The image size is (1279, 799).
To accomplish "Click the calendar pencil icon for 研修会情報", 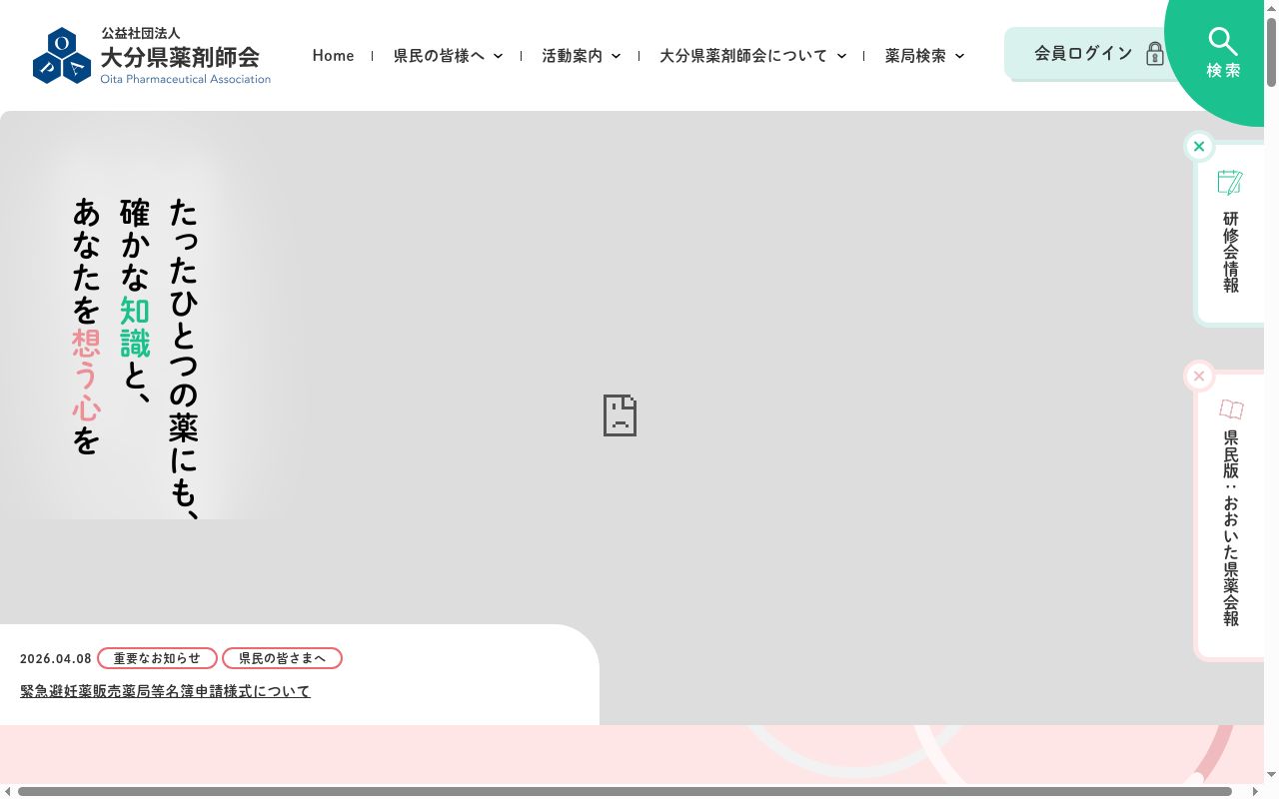I will pos(1230,182).
